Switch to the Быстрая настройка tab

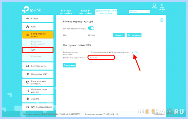click(65, 12)
